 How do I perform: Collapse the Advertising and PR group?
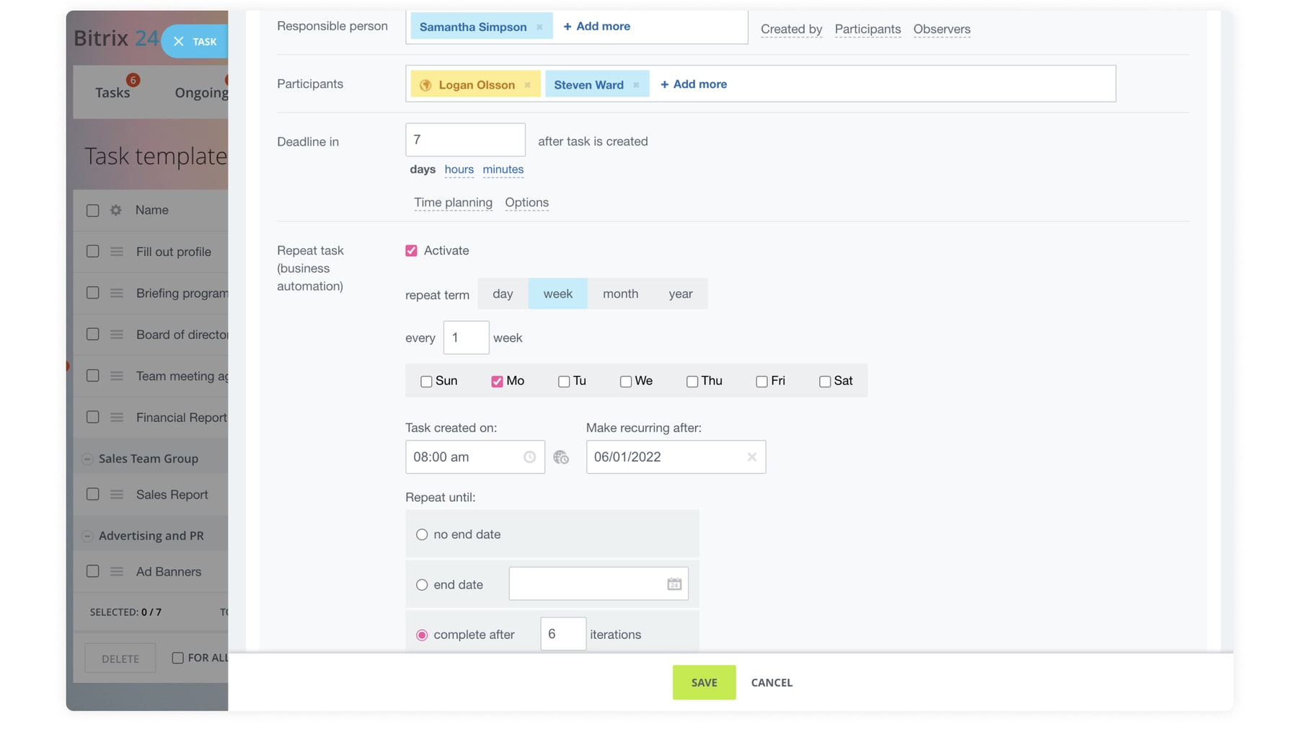click(87, 536)
